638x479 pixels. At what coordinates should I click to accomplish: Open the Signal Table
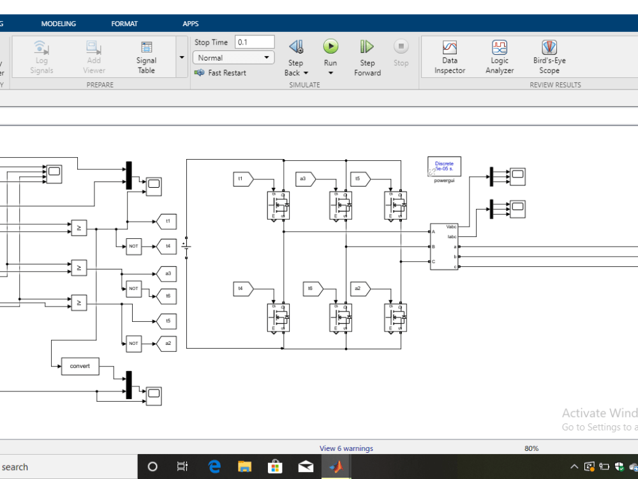point(146,56)
